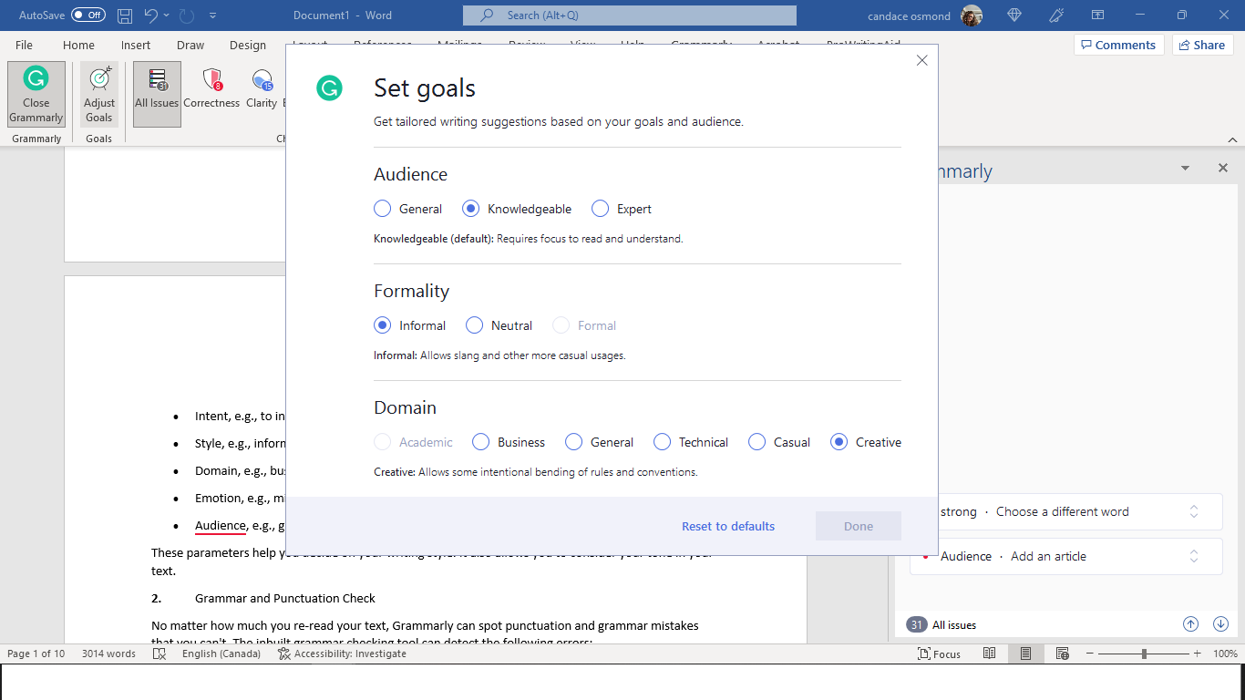Open the File menu
The image size is (1245, 700).
click(24, 45)
